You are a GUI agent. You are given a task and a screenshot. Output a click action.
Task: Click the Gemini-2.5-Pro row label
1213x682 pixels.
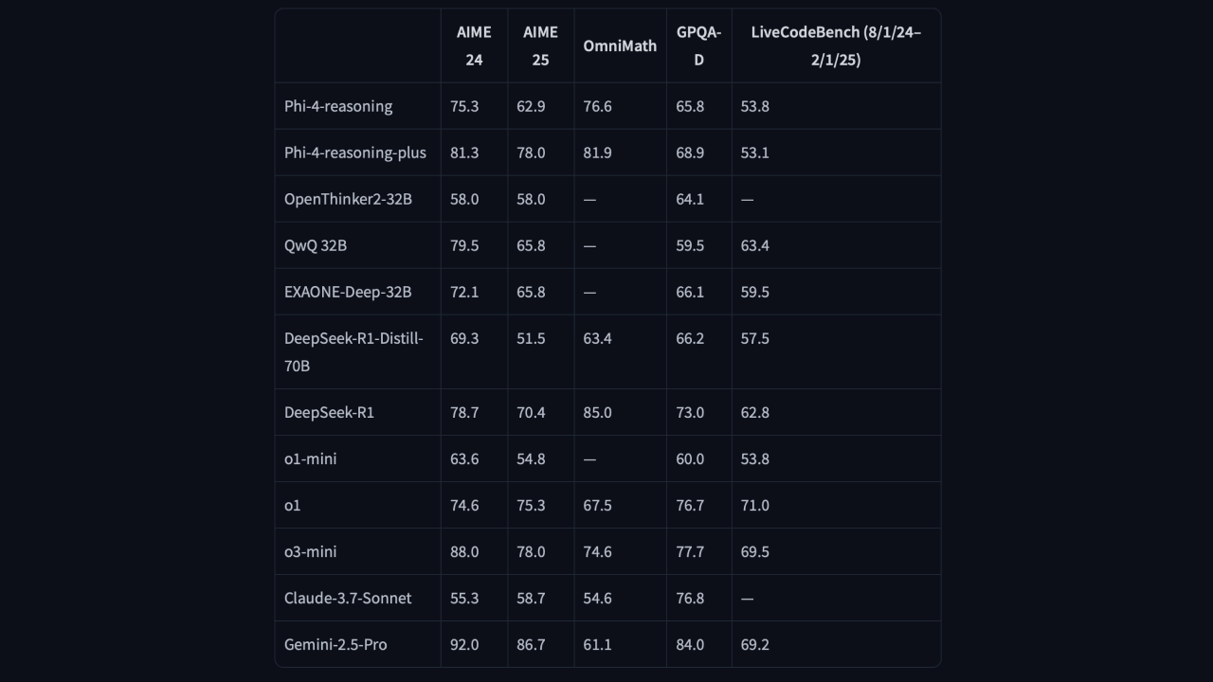click(x=335, y=644)
